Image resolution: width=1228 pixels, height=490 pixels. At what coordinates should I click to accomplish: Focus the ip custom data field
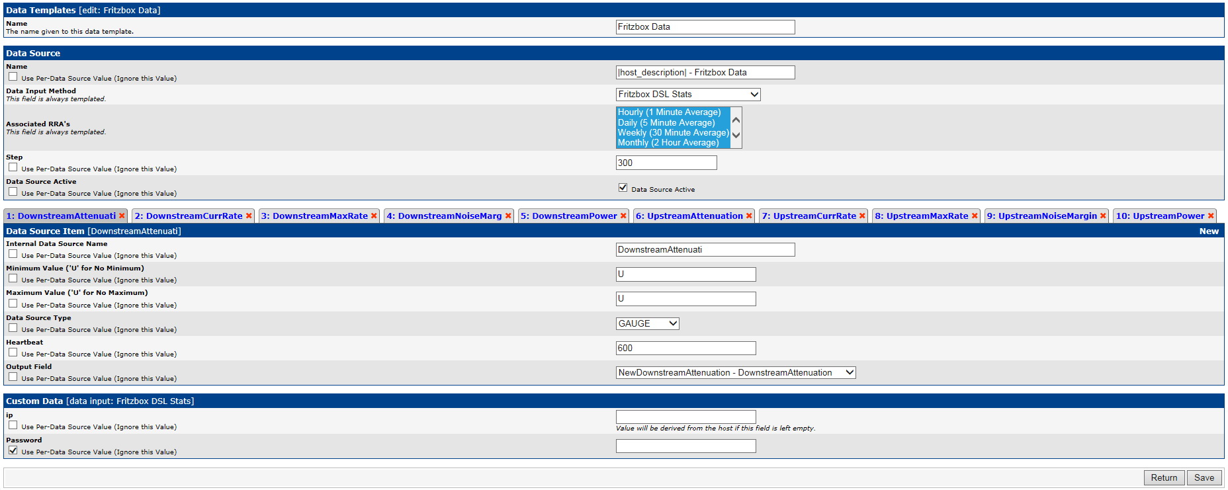pyautogui.click(x=686, y=417)
